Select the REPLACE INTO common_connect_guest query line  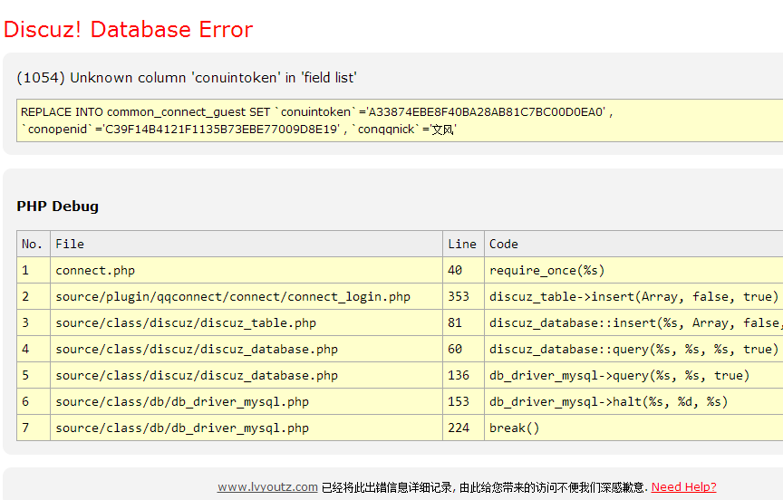316,111
